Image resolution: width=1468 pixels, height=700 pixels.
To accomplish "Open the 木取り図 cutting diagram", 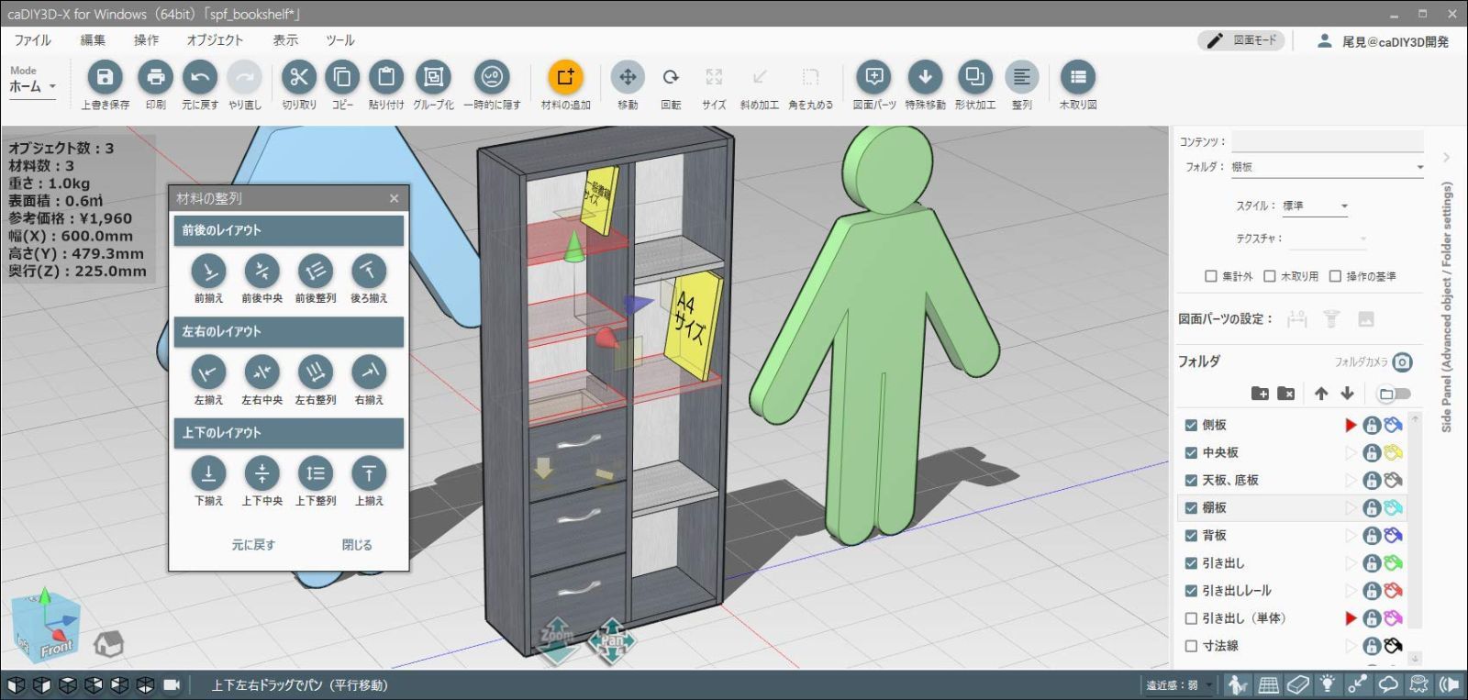I will [1077, 77].
